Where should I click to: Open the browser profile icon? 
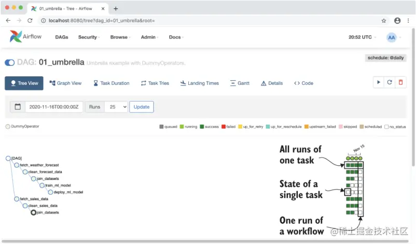(x=397, y=21)
